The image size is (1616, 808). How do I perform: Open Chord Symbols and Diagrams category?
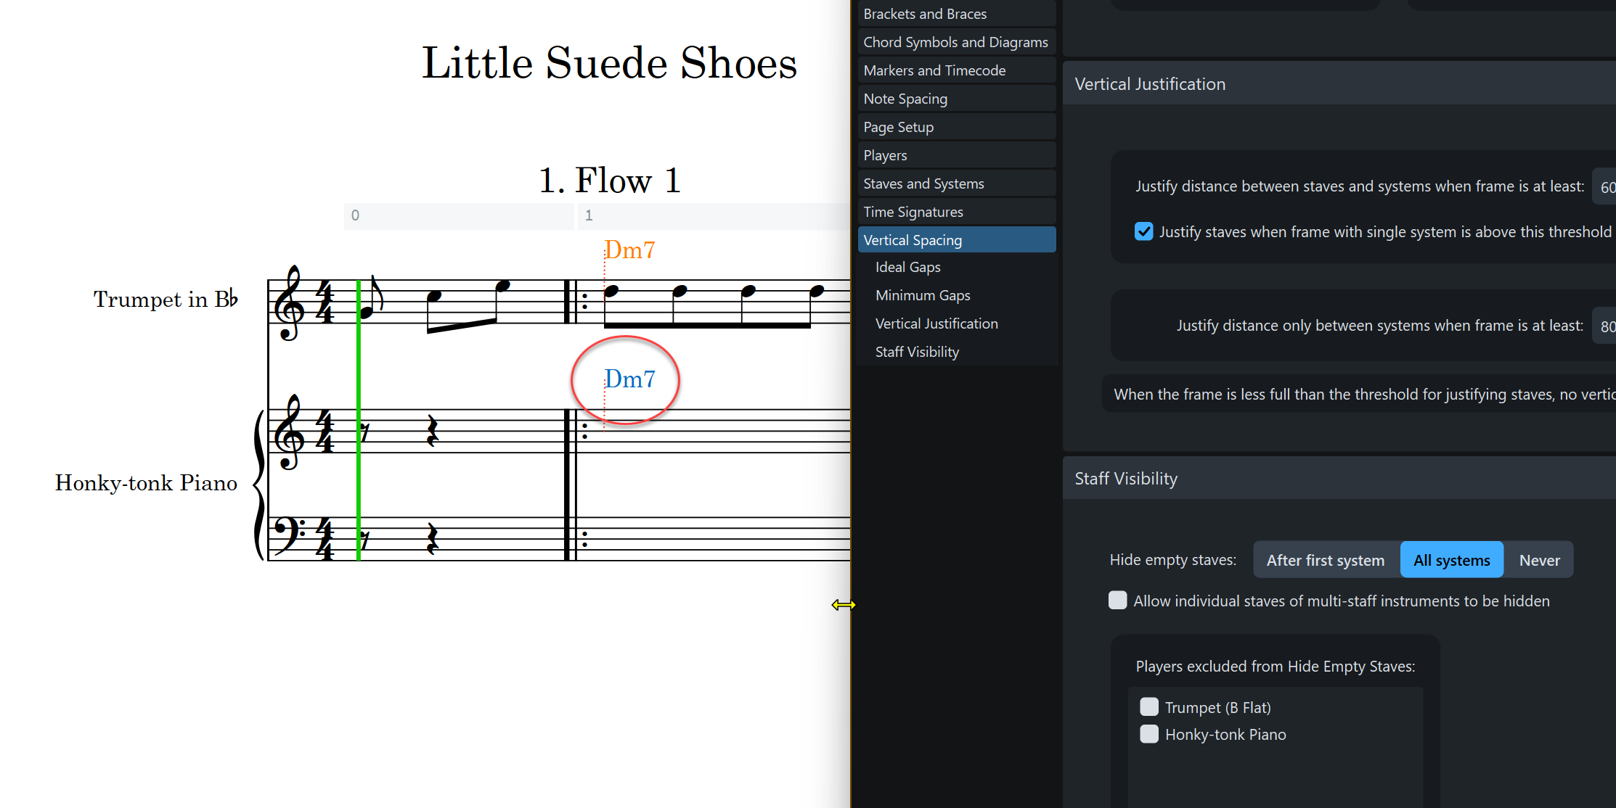pos(955,42)
